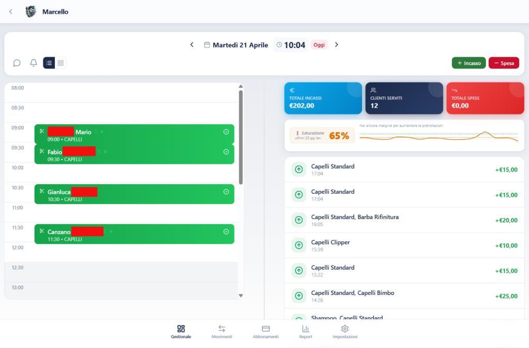Open the Clienti Serviti card
Viewport: 529px width, 348px height.
404,98
